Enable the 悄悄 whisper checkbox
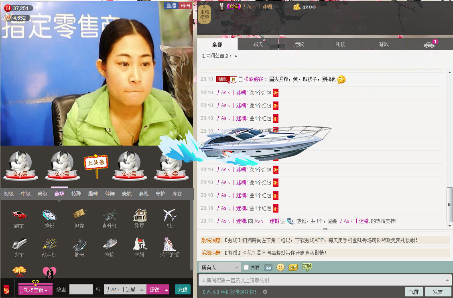Screen dimensions: 453x298 click(x=246, y=267)
